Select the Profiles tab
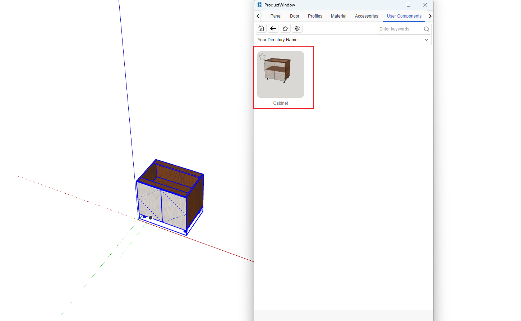 (x=315, y=16)
